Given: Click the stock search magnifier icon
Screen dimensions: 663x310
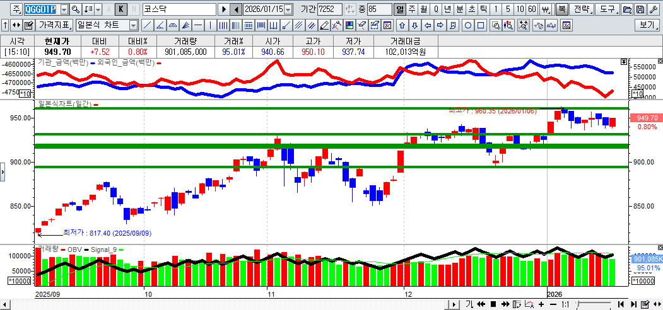Looking at the screenshot, I should [x=75, y=9].
